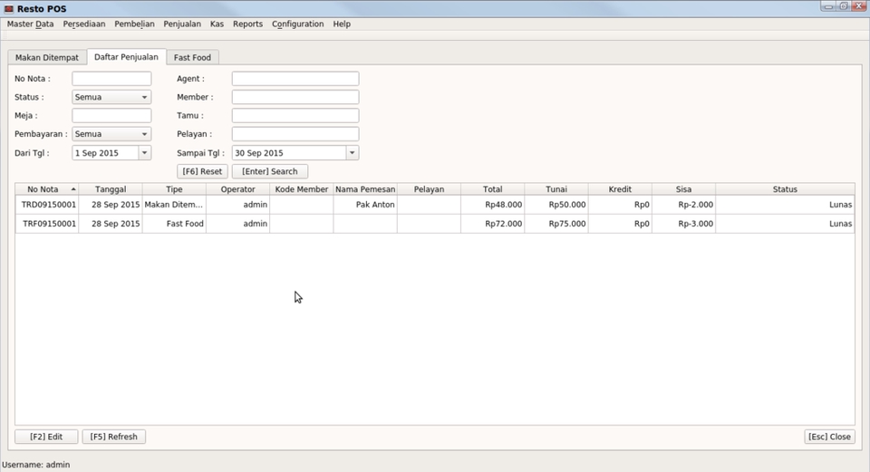
Task: Select the row TRF09150001
Action: click(x=435, y=224)
